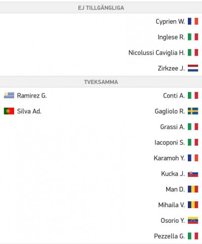Image resolution: width=202 pixels, height=244 pixels.
Task: Click the Swedish flag next to Gagliolo R.
Action: click(193, 111)
